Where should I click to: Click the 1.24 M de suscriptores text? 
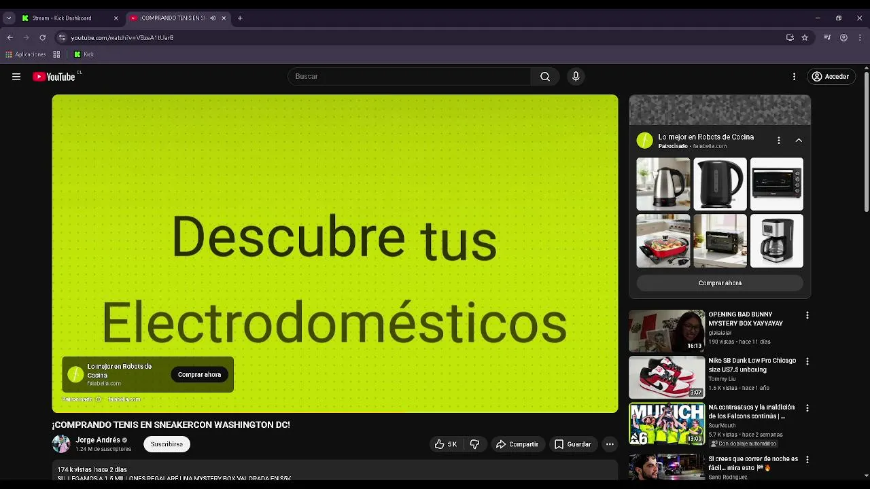(103, 450)
